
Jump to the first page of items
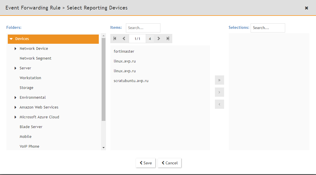(x=115, y=38)
